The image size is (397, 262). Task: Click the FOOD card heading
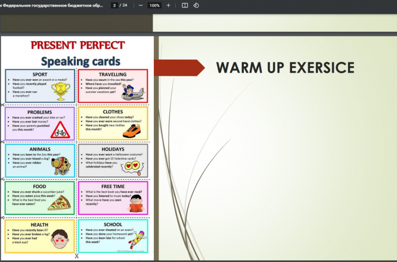[39, 186]
